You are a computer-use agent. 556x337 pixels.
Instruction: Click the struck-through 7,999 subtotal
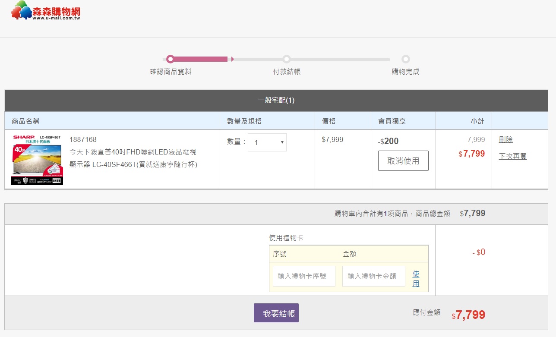pyautogui.click(x=476, y=139)
